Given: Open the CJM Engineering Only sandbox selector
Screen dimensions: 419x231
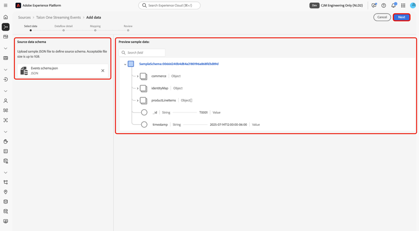Looking at the screenshot, I should 342,6.
